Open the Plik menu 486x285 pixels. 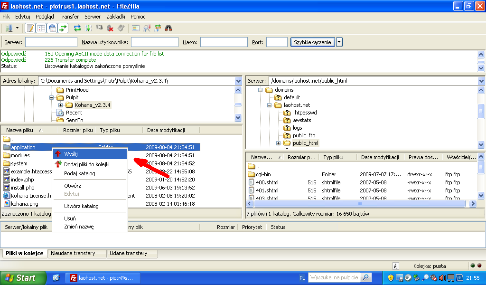6,17
